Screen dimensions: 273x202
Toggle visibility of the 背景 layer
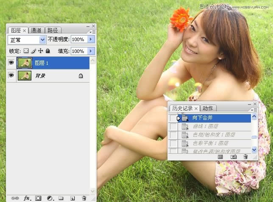[x=11, y=76]
